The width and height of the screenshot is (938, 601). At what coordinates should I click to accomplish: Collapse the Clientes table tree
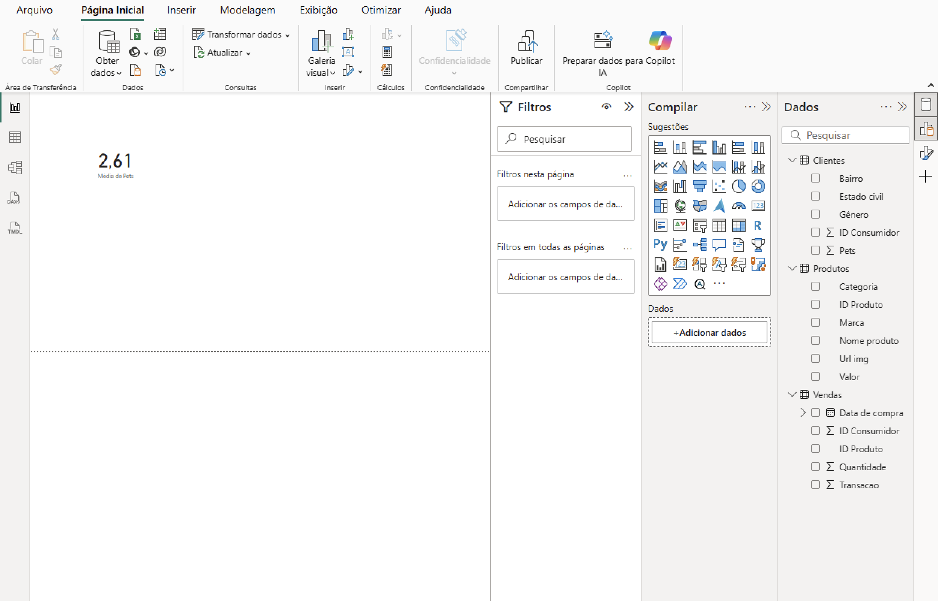click(x=792, y=160)
